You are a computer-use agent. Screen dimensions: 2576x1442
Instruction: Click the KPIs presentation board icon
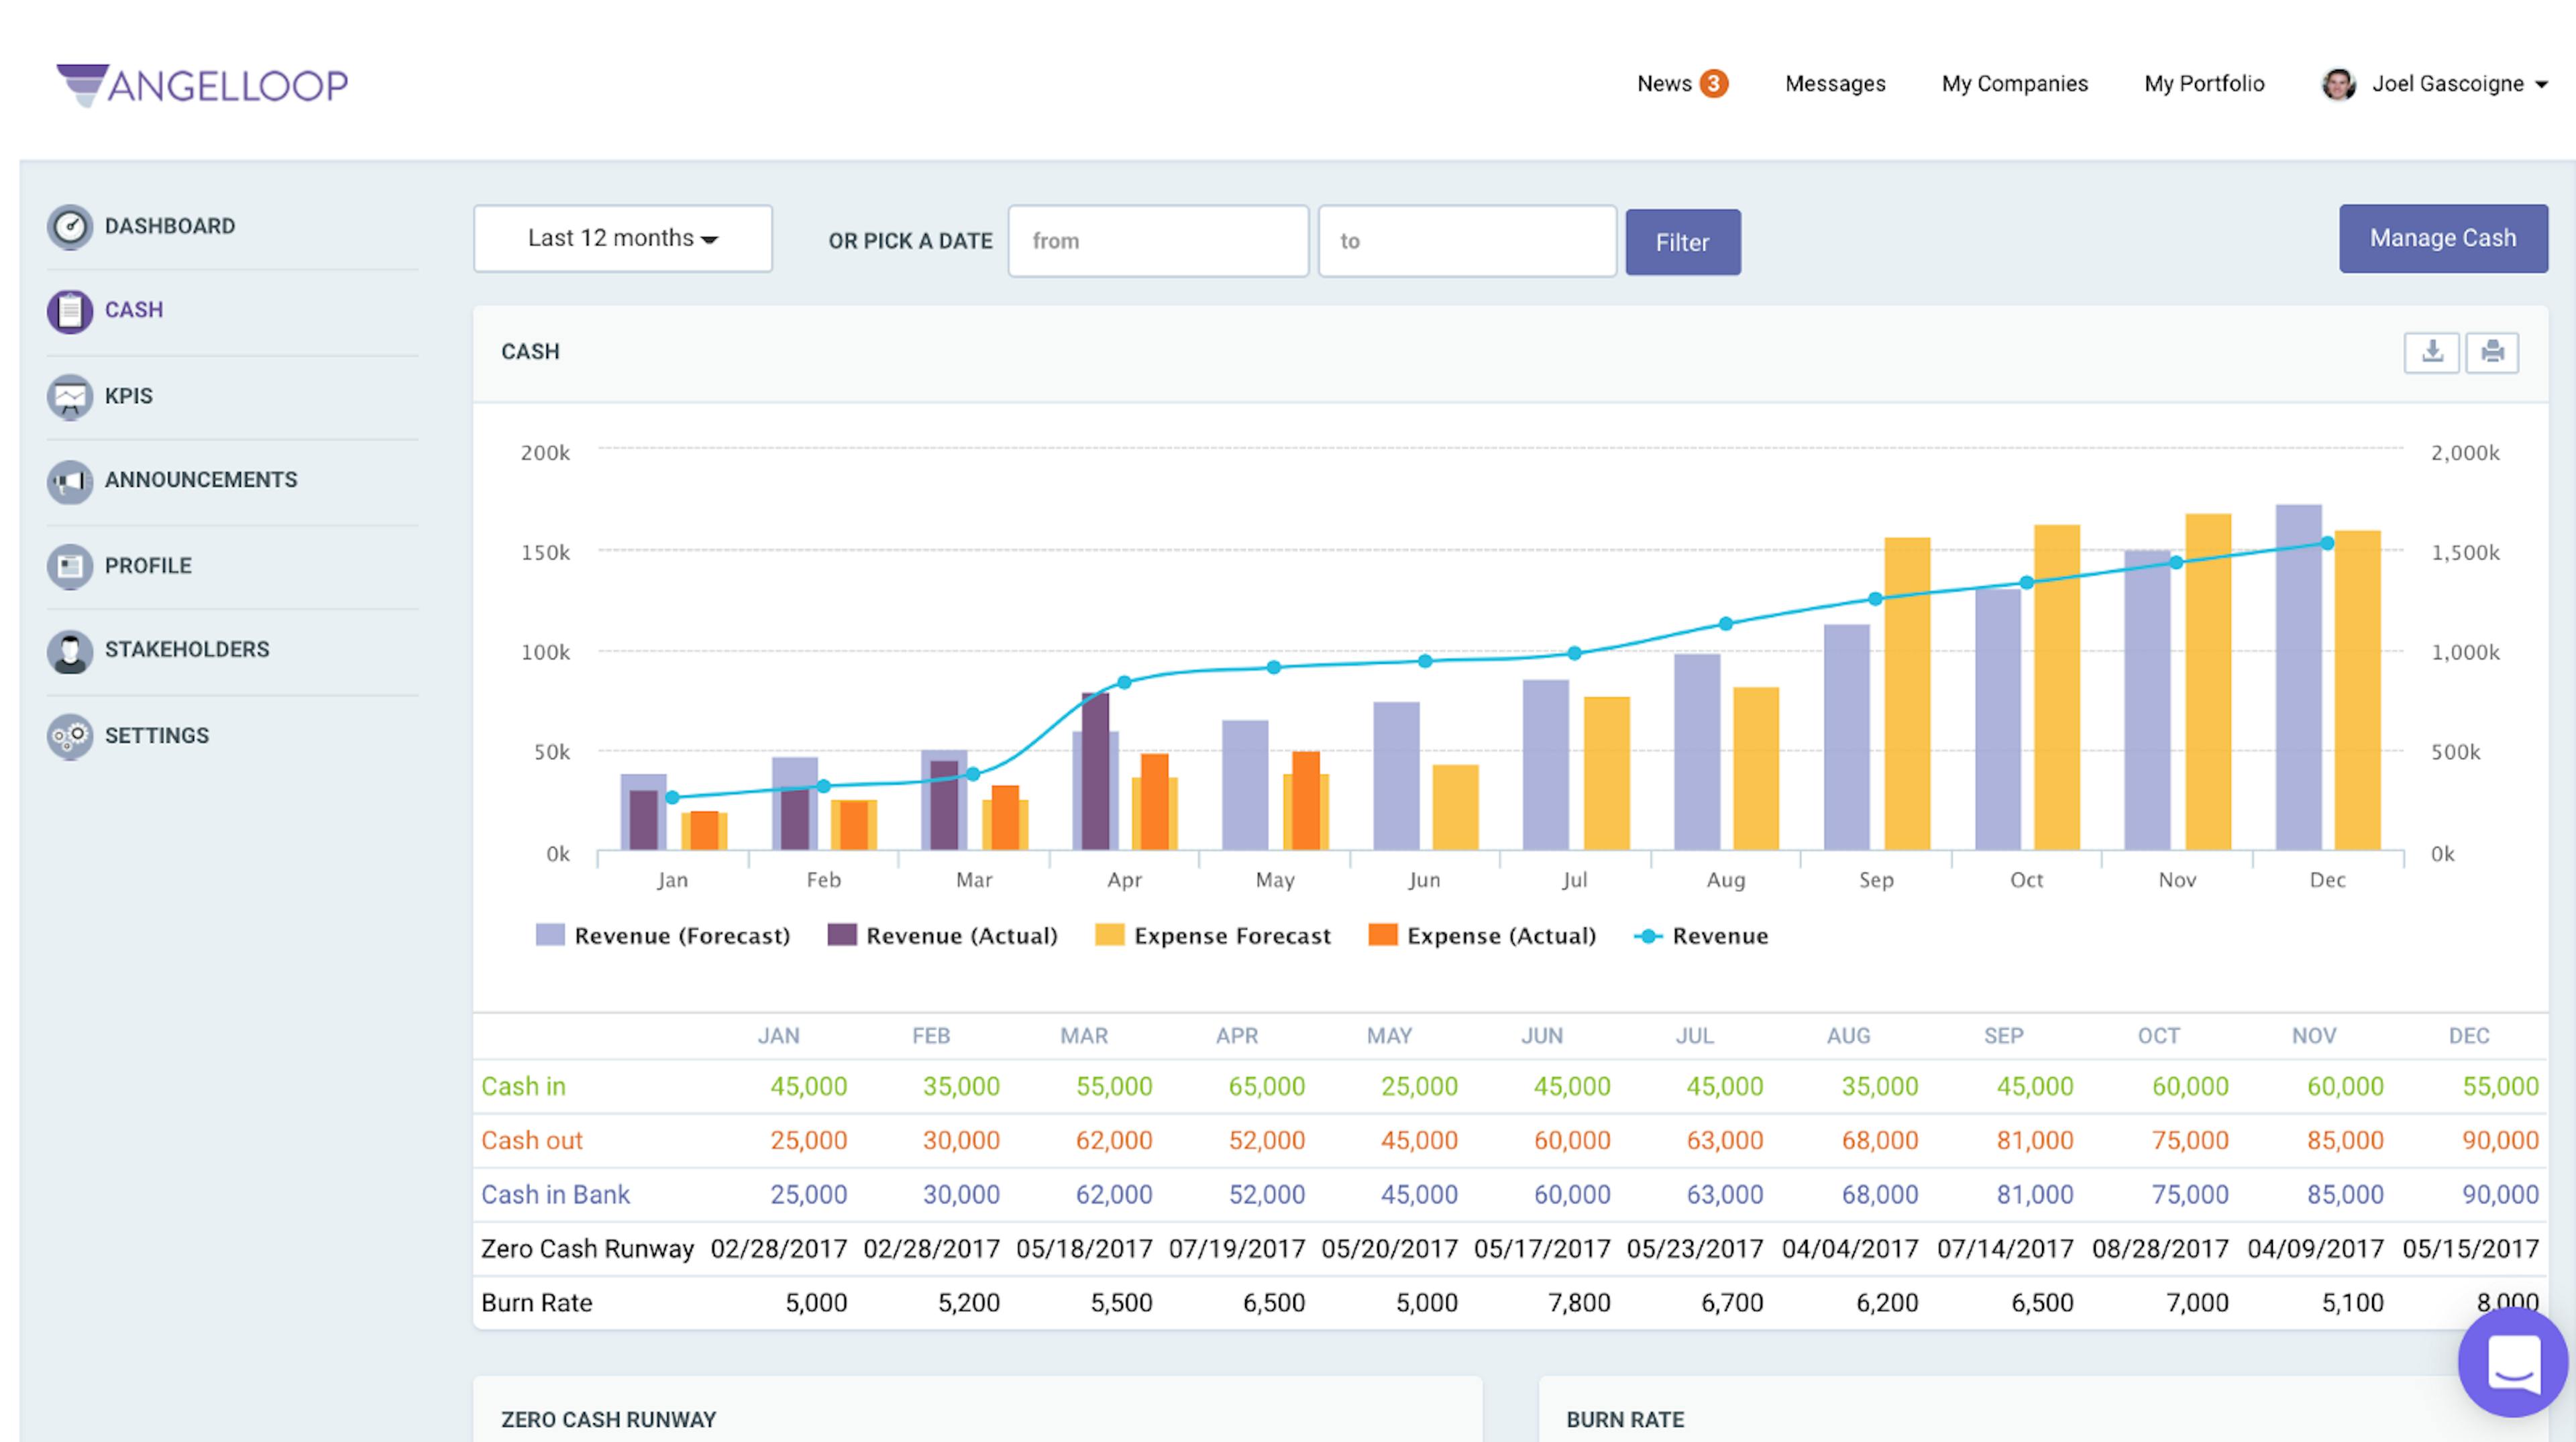(69, 397)
